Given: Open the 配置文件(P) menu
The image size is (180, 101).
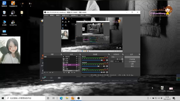Looking at the screenshot, I should 65,15.
